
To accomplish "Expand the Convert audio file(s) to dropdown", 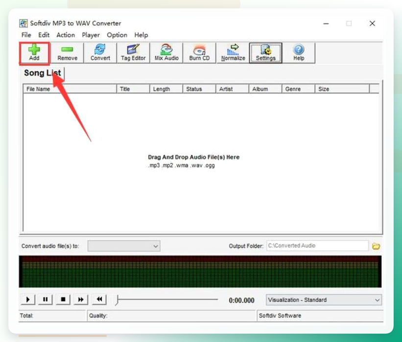I will (124, 246).
